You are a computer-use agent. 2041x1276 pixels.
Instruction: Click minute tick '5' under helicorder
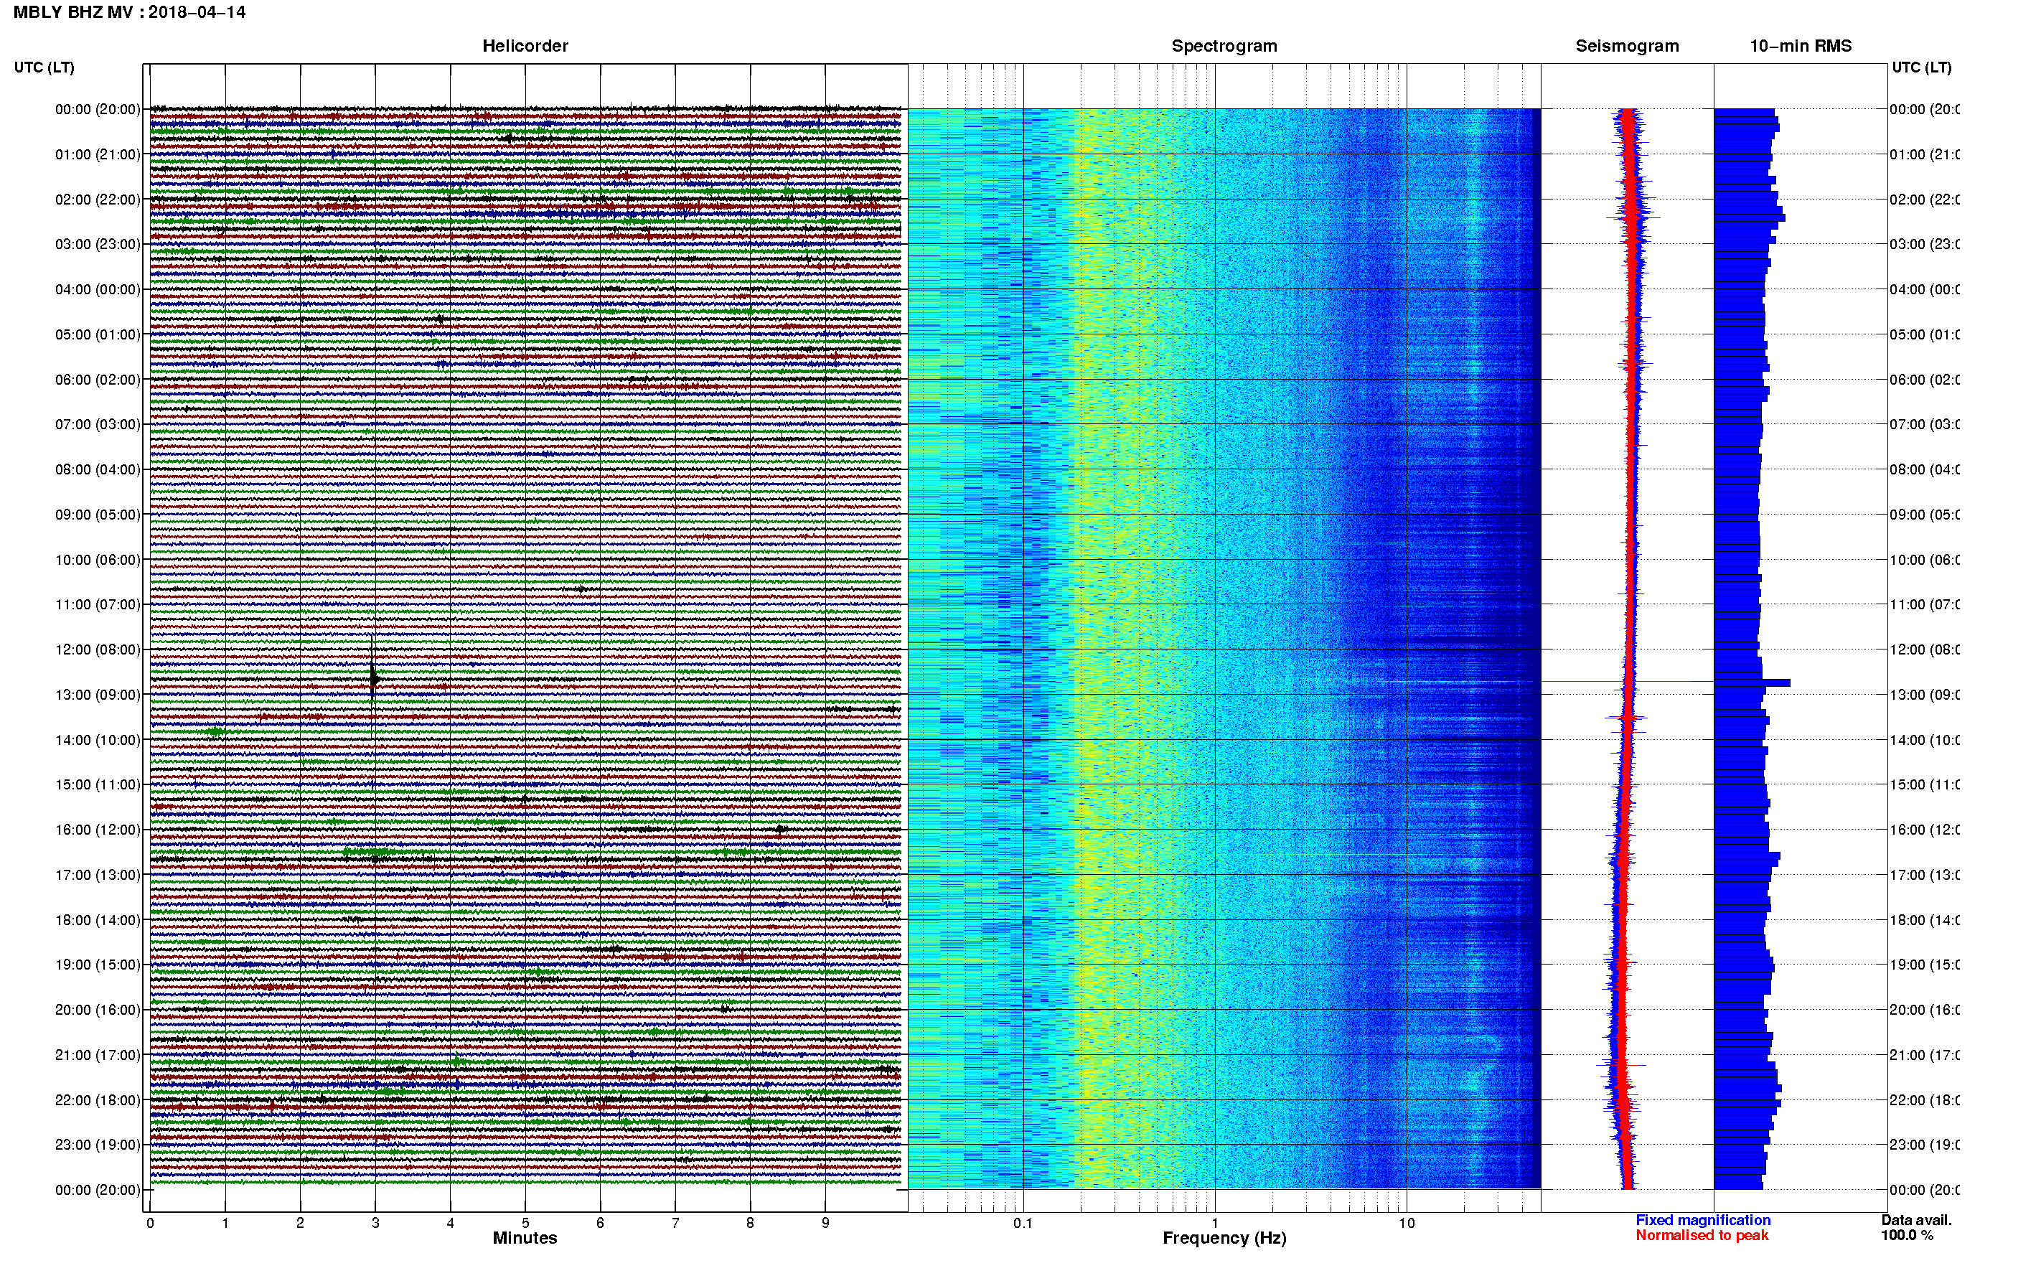tap(525, 1223)
